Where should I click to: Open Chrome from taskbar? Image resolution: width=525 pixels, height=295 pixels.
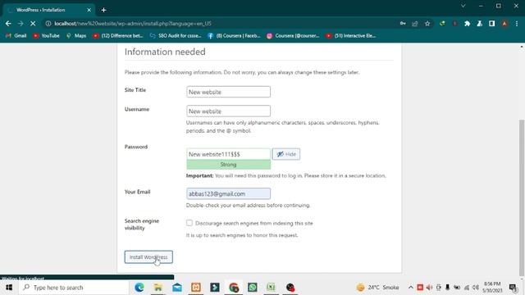point(234,288)
